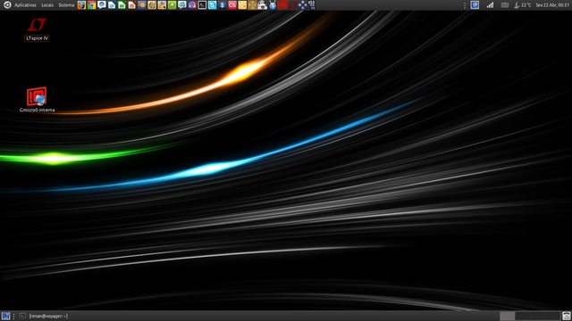
Task: Open the Gmicro0 interna desktop icon
Action: point(37,99)
